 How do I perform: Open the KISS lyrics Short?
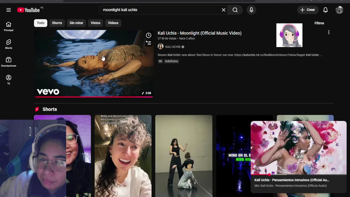point(233,156)
